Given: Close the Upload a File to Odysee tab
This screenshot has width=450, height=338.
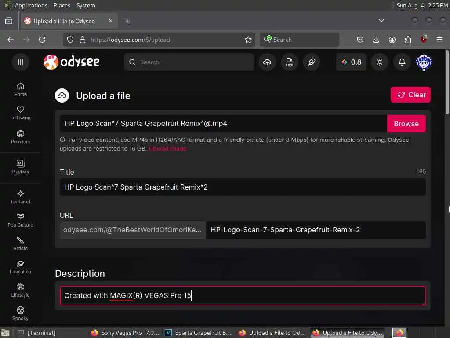Looking at the screenshot, I should (x=111, y=21).
